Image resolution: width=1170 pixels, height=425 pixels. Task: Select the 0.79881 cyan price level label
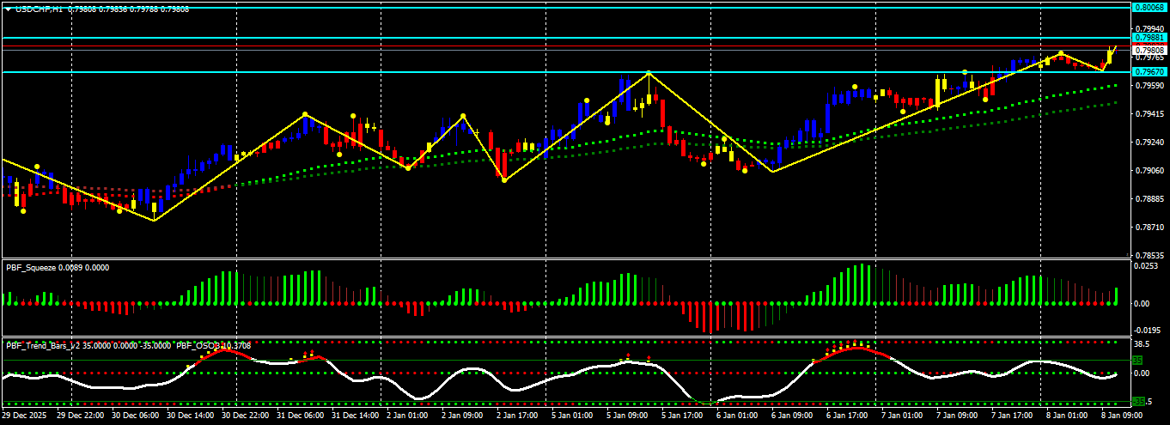(1149, 38)
